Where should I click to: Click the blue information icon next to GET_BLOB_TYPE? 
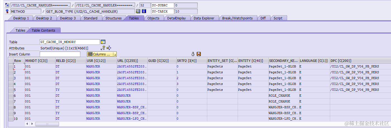click(144, 11)
